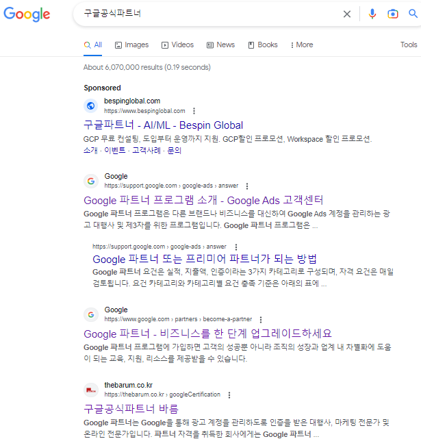Click the bespinglobal.com site name

click(x=132, y=101)
